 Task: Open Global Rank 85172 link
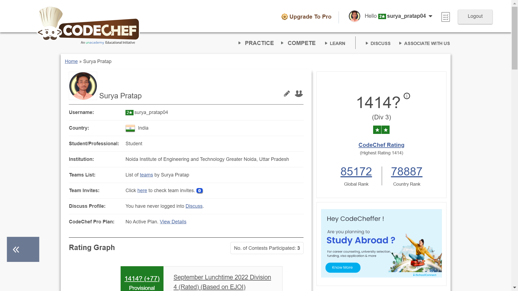356,172
